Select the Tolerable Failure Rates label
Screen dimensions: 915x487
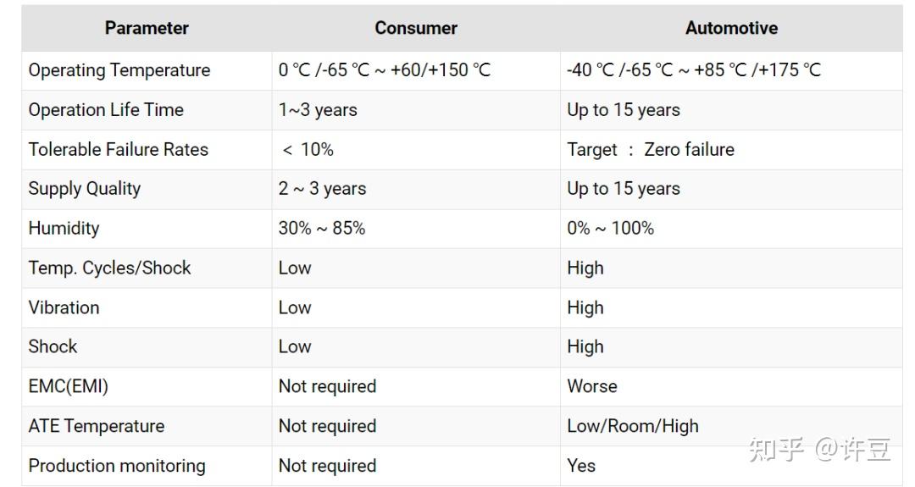click(x=119, y=150)
